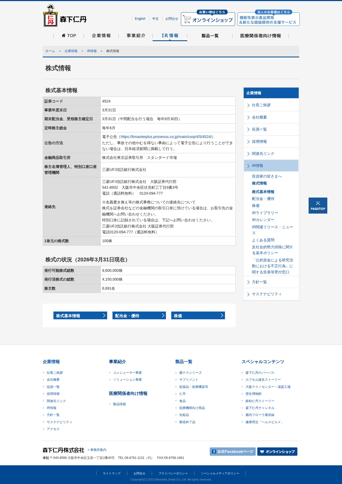Open 森下仁丹のパーパス in footer
Viewport: 342px width, 484px height.
260,373
